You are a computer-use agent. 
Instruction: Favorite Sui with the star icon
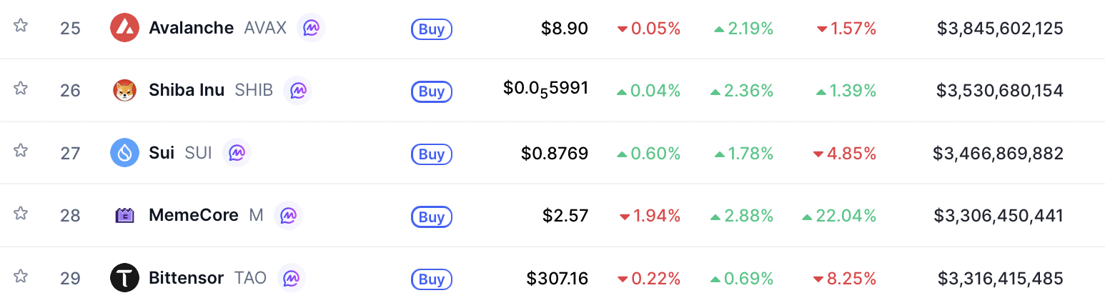click(21, 150)
